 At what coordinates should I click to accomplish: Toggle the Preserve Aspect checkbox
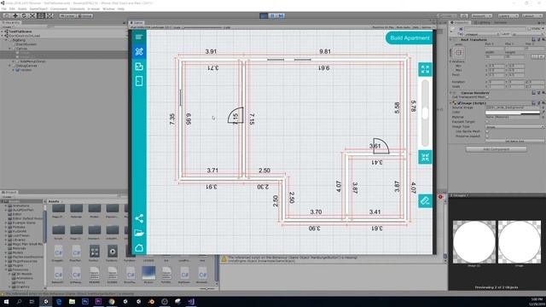click(487, 136)
